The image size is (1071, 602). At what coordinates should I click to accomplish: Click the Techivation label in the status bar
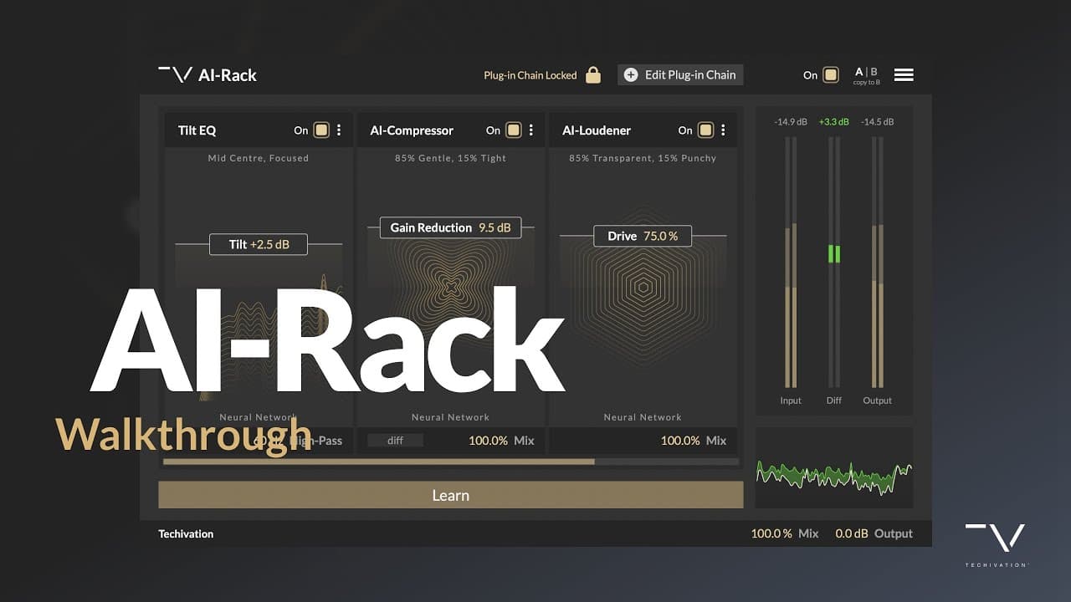(186, 533)
